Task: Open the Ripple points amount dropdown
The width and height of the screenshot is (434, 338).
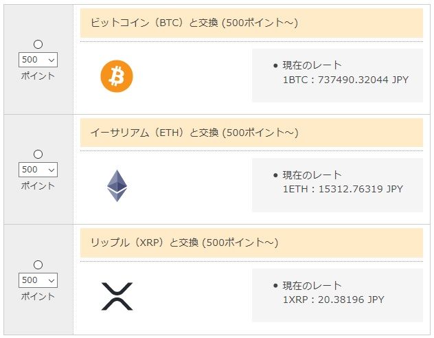Action: (x=38, y=280)
